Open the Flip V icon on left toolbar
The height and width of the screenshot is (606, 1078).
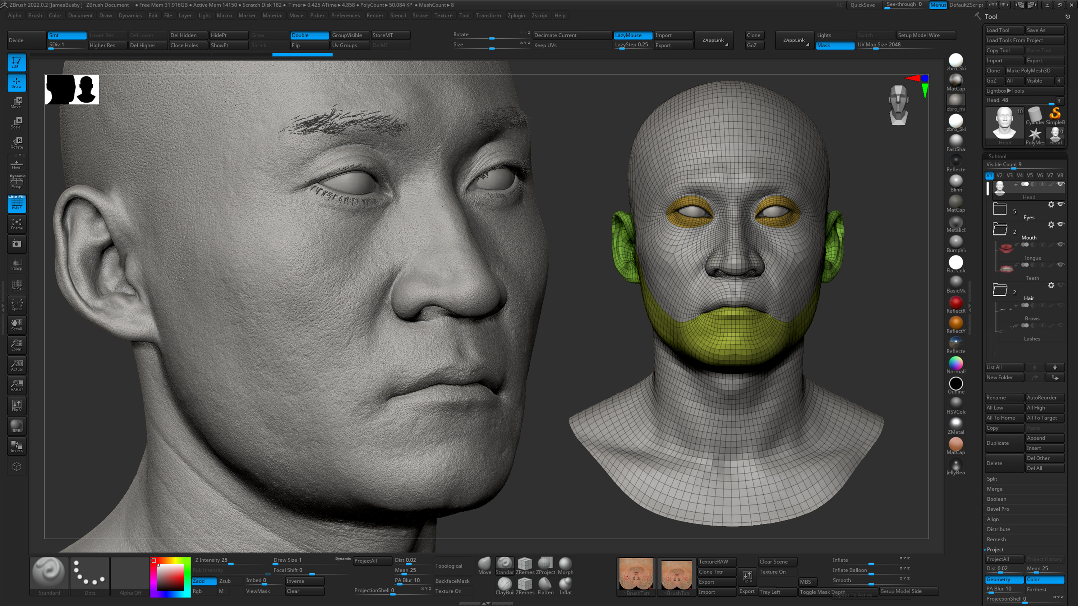pyautogui.click(x=17, y=405)
